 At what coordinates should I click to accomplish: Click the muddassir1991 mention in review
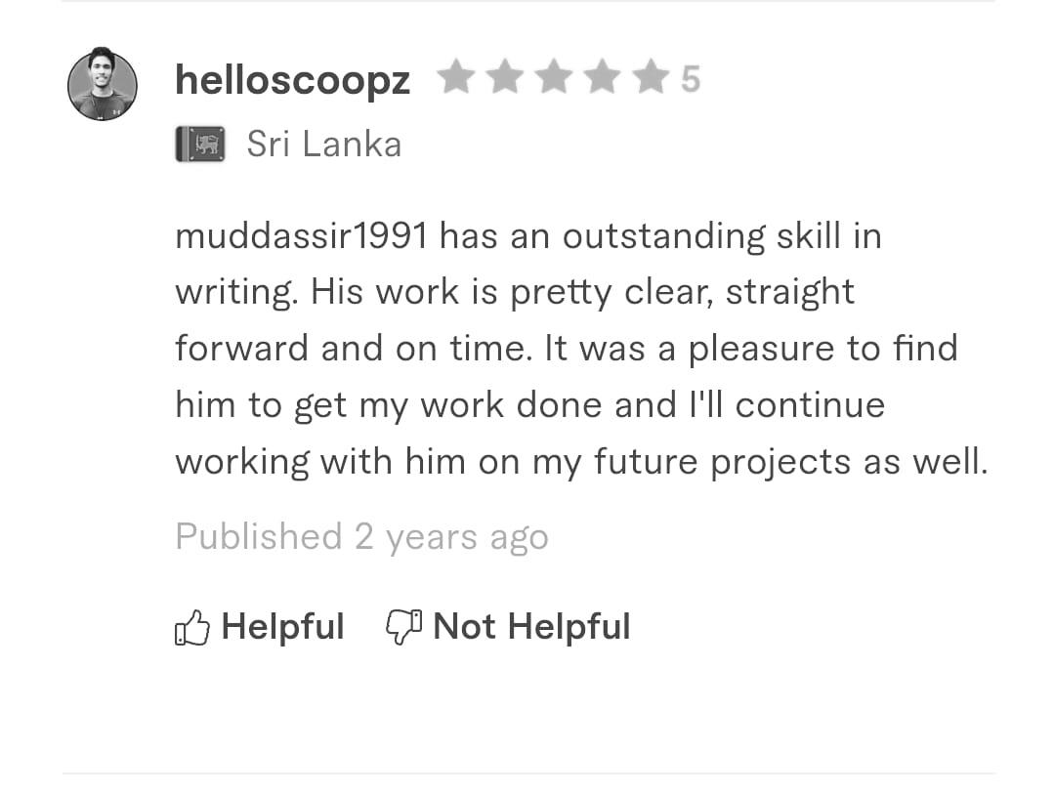(x=301, y=236)
